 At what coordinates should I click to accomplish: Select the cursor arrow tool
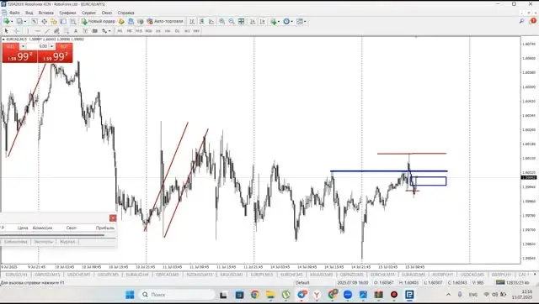tap(6, 31)
